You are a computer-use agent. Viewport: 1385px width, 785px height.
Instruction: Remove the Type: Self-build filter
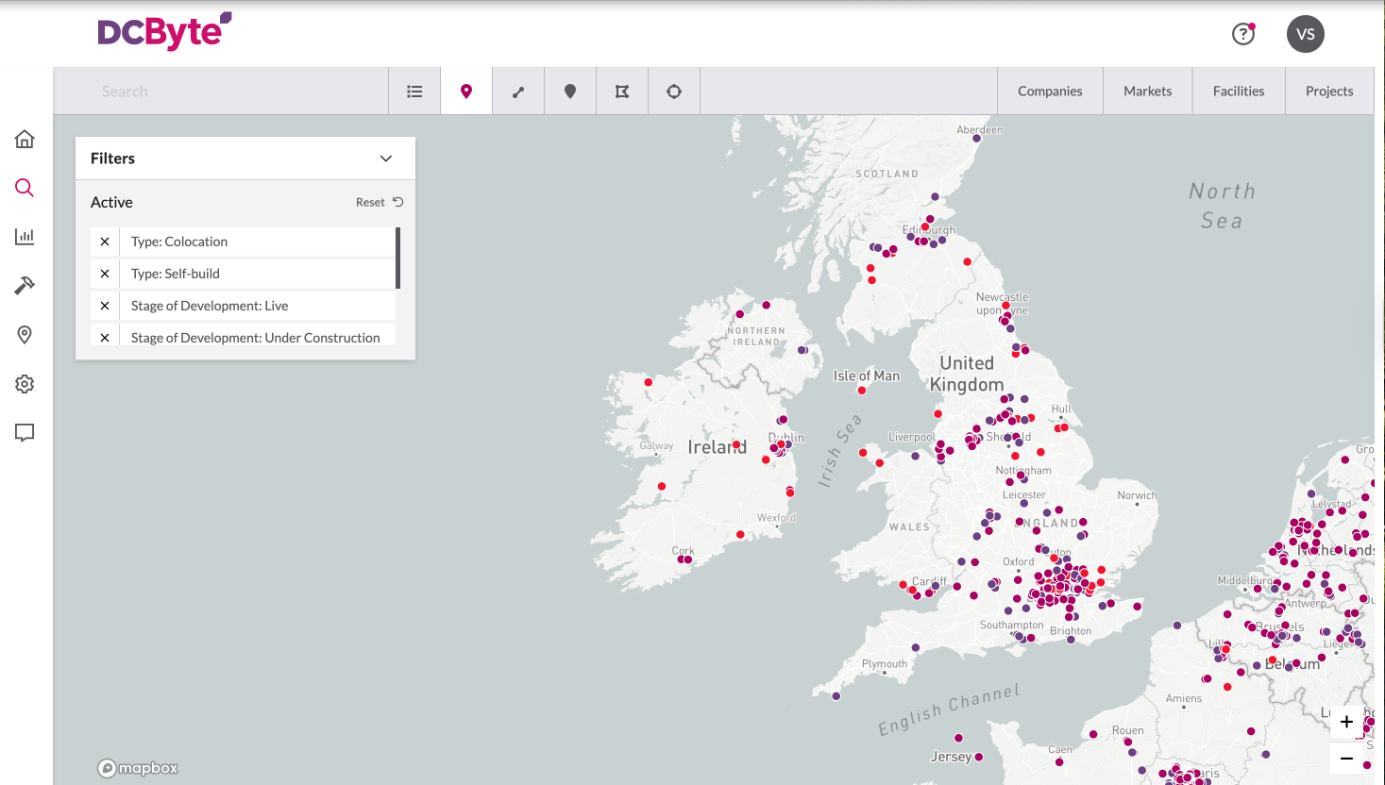point(105,274)
